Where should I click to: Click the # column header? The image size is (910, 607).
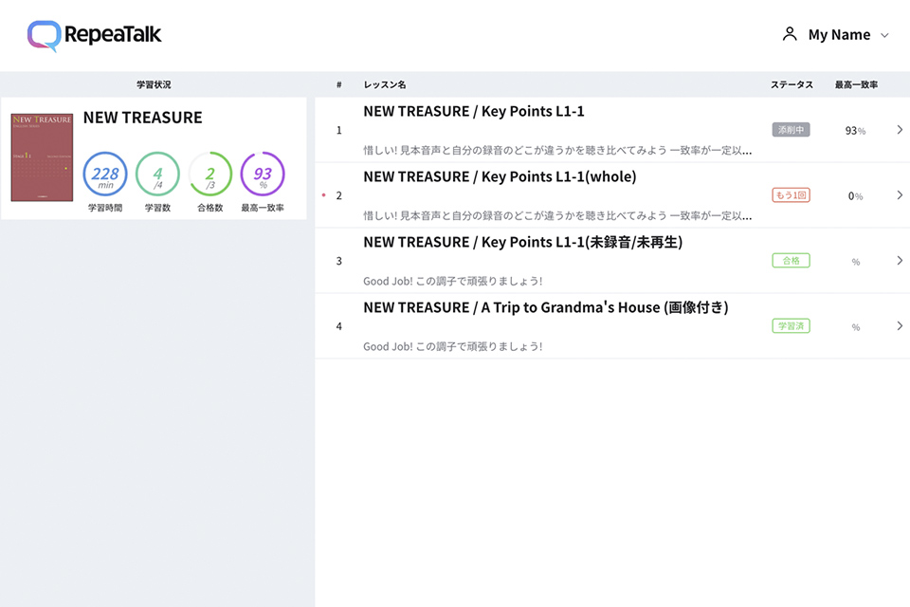pyautogui.click(x=339, y=84)
